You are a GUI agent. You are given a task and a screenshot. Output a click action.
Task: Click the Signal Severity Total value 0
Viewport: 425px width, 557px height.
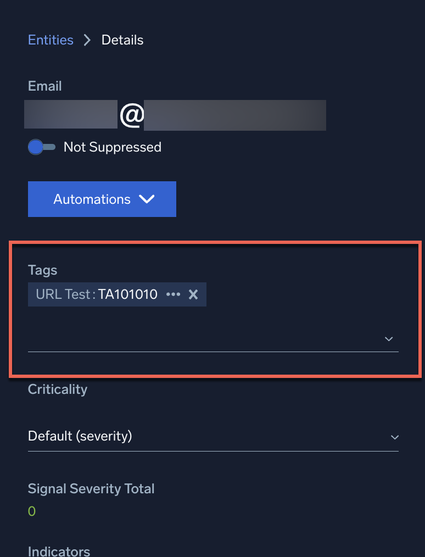point(32,511)
